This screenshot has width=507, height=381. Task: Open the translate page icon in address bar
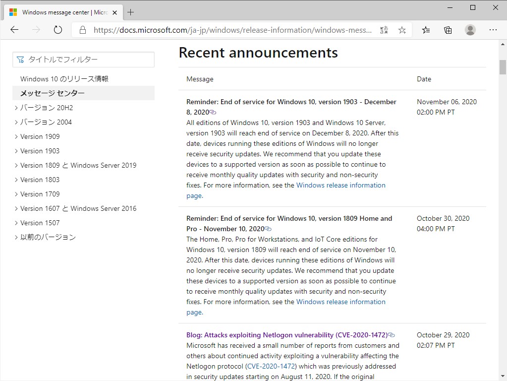pos(383,30)
